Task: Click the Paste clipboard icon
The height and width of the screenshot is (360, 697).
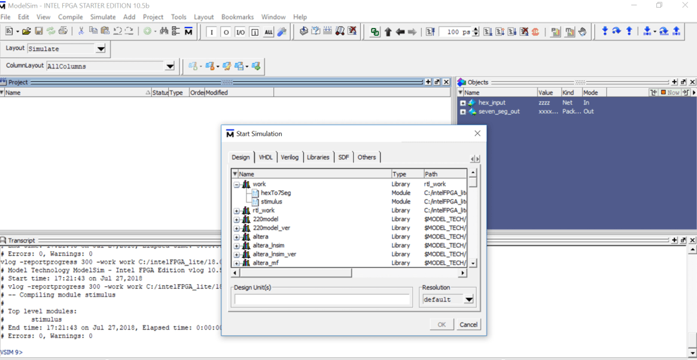Action: 105,32
